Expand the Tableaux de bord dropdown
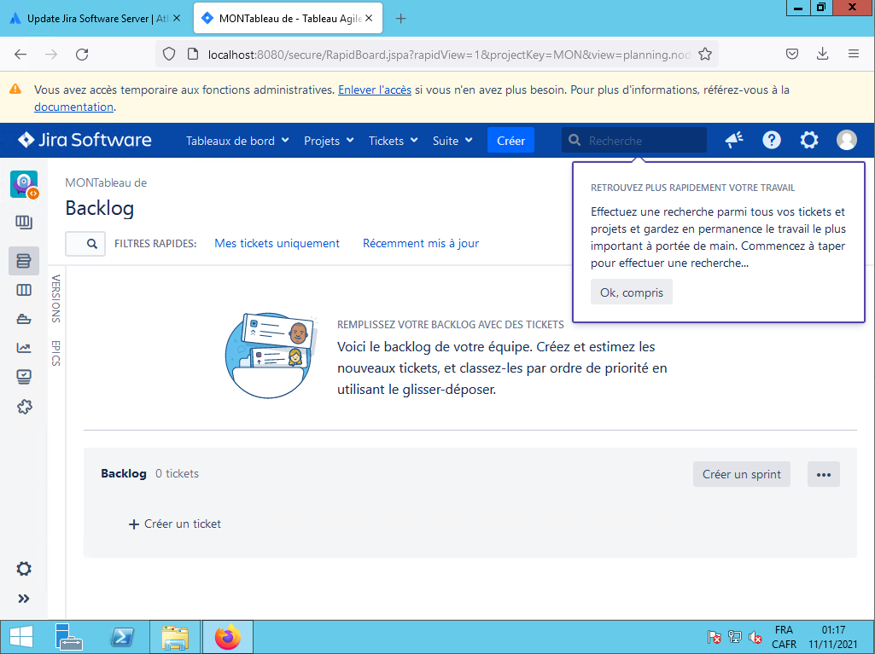The width and height of the screenshot is (875, 654). click(237, 141)
